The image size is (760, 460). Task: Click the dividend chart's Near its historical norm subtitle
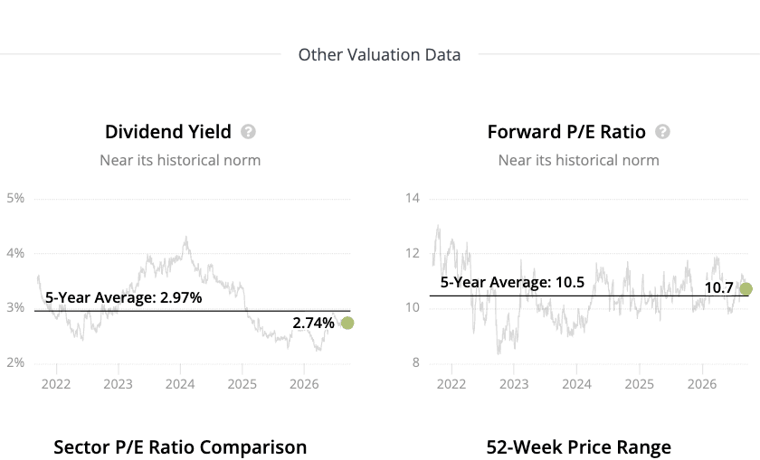tap(180, 160)
